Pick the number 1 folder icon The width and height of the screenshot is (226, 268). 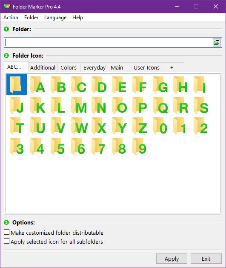[180, 125]
